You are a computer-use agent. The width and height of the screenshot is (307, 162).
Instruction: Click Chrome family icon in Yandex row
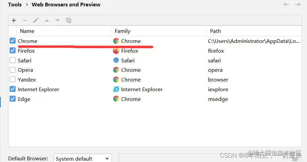[x=116, y=79]
